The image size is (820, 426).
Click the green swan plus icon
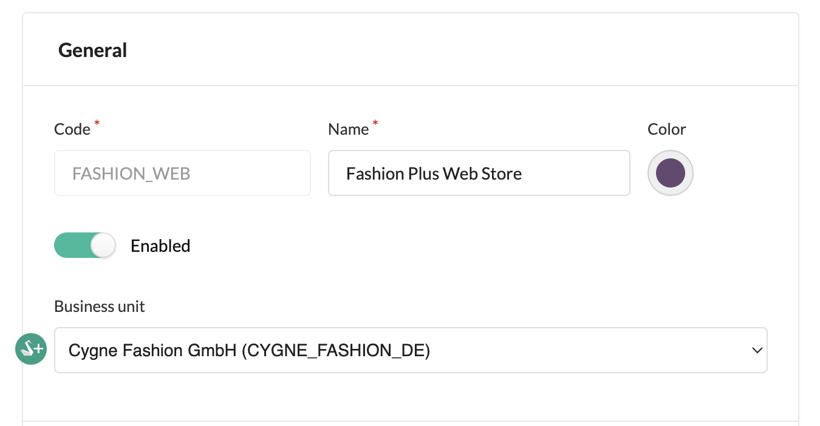tap(31, 349)
